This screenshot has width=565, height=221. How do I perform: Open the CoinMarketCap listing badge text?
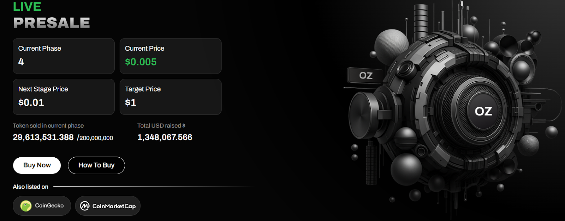pyautogui.click(x=114, y=206)
